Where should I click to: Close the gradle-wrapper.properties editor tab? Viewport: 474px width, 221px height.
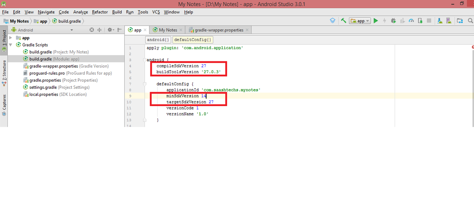point(247,30)
